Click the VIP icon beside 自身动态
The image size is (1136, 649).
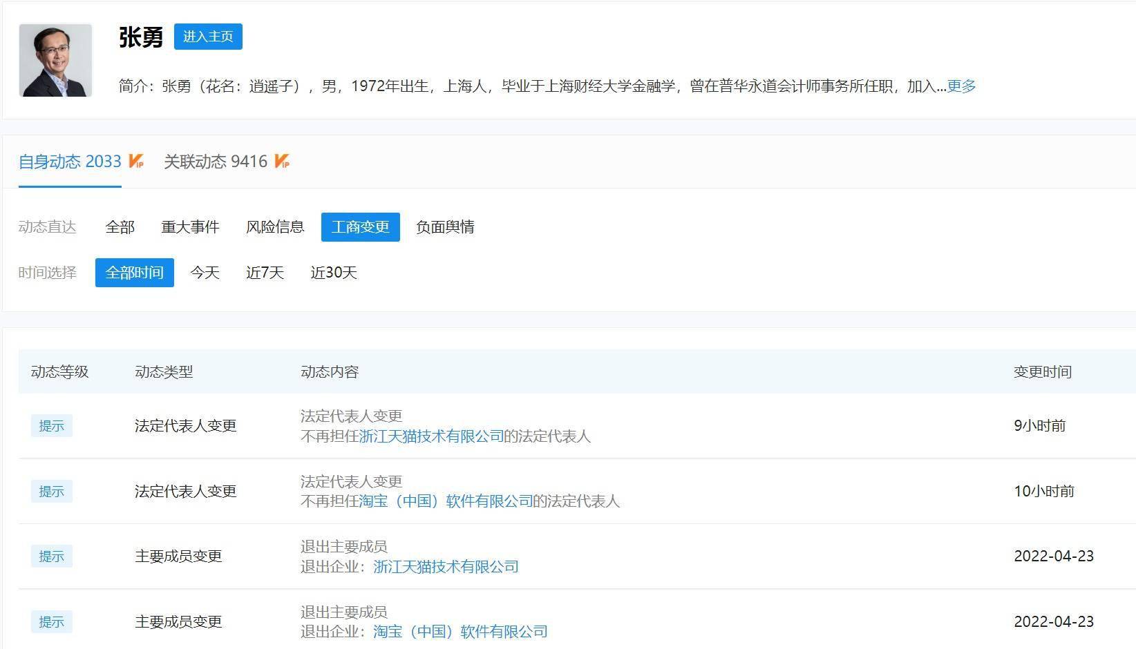(x=136, y=162)
